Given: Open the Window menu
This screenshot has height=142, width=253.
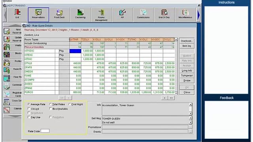Looking at the screenshot, I should [x=8, y=1].
